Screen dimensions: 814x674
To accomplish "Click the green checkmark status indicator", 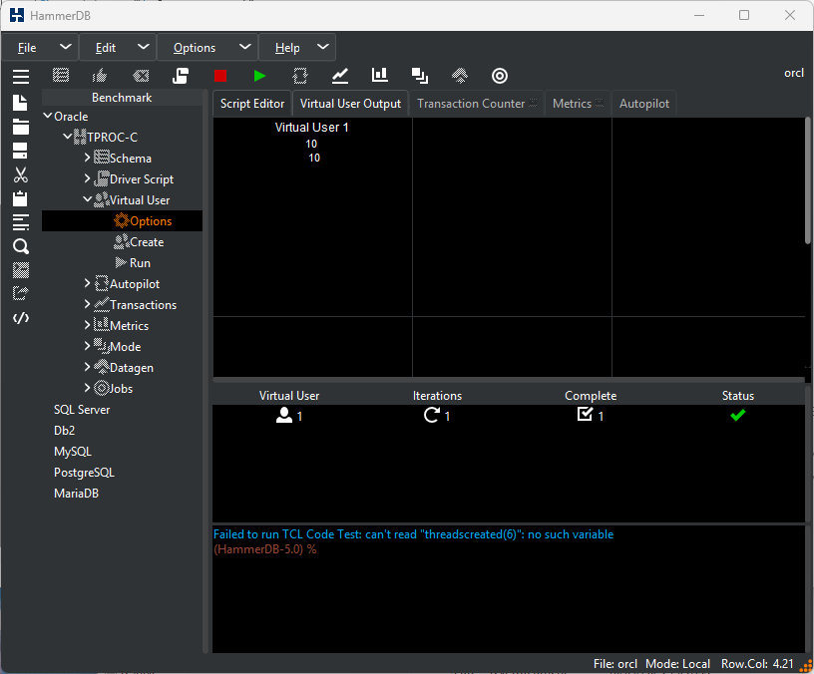I will point(737,416).
